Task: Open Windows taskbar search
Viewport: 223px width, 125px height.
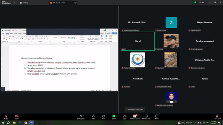Action: coord(8,123)
